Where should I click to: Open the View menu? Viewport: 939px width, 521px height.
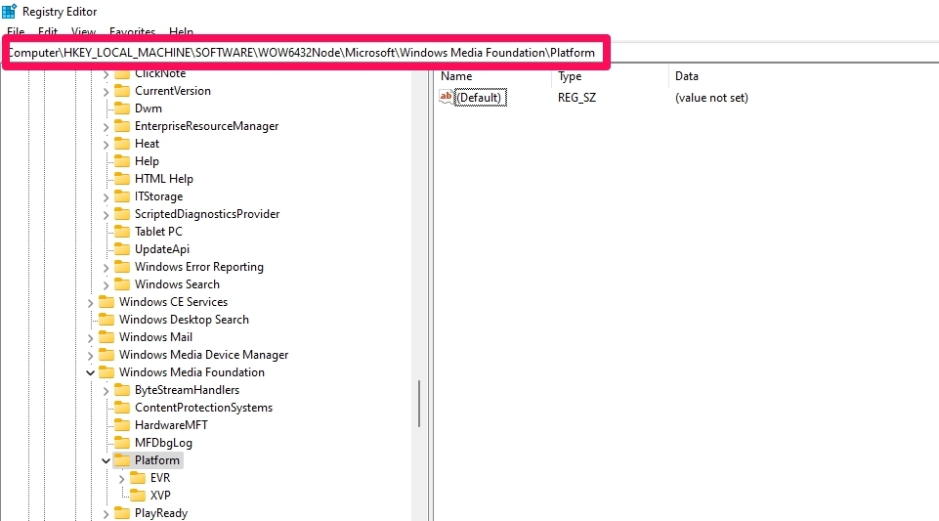click(83, 32)
